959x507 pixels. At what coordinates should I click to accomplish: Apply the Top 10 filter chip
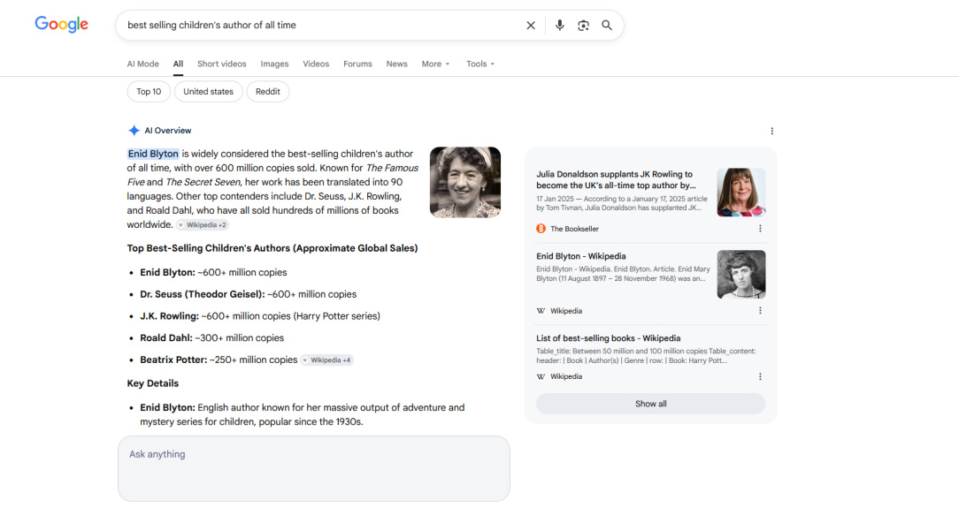click(x=149, y=92)
